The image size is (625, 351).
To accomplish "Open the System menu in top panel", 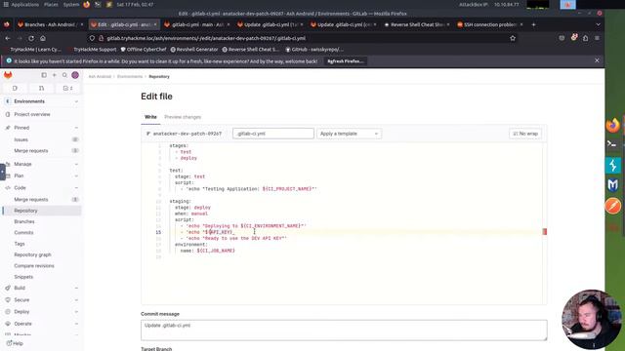I will 71,4.
